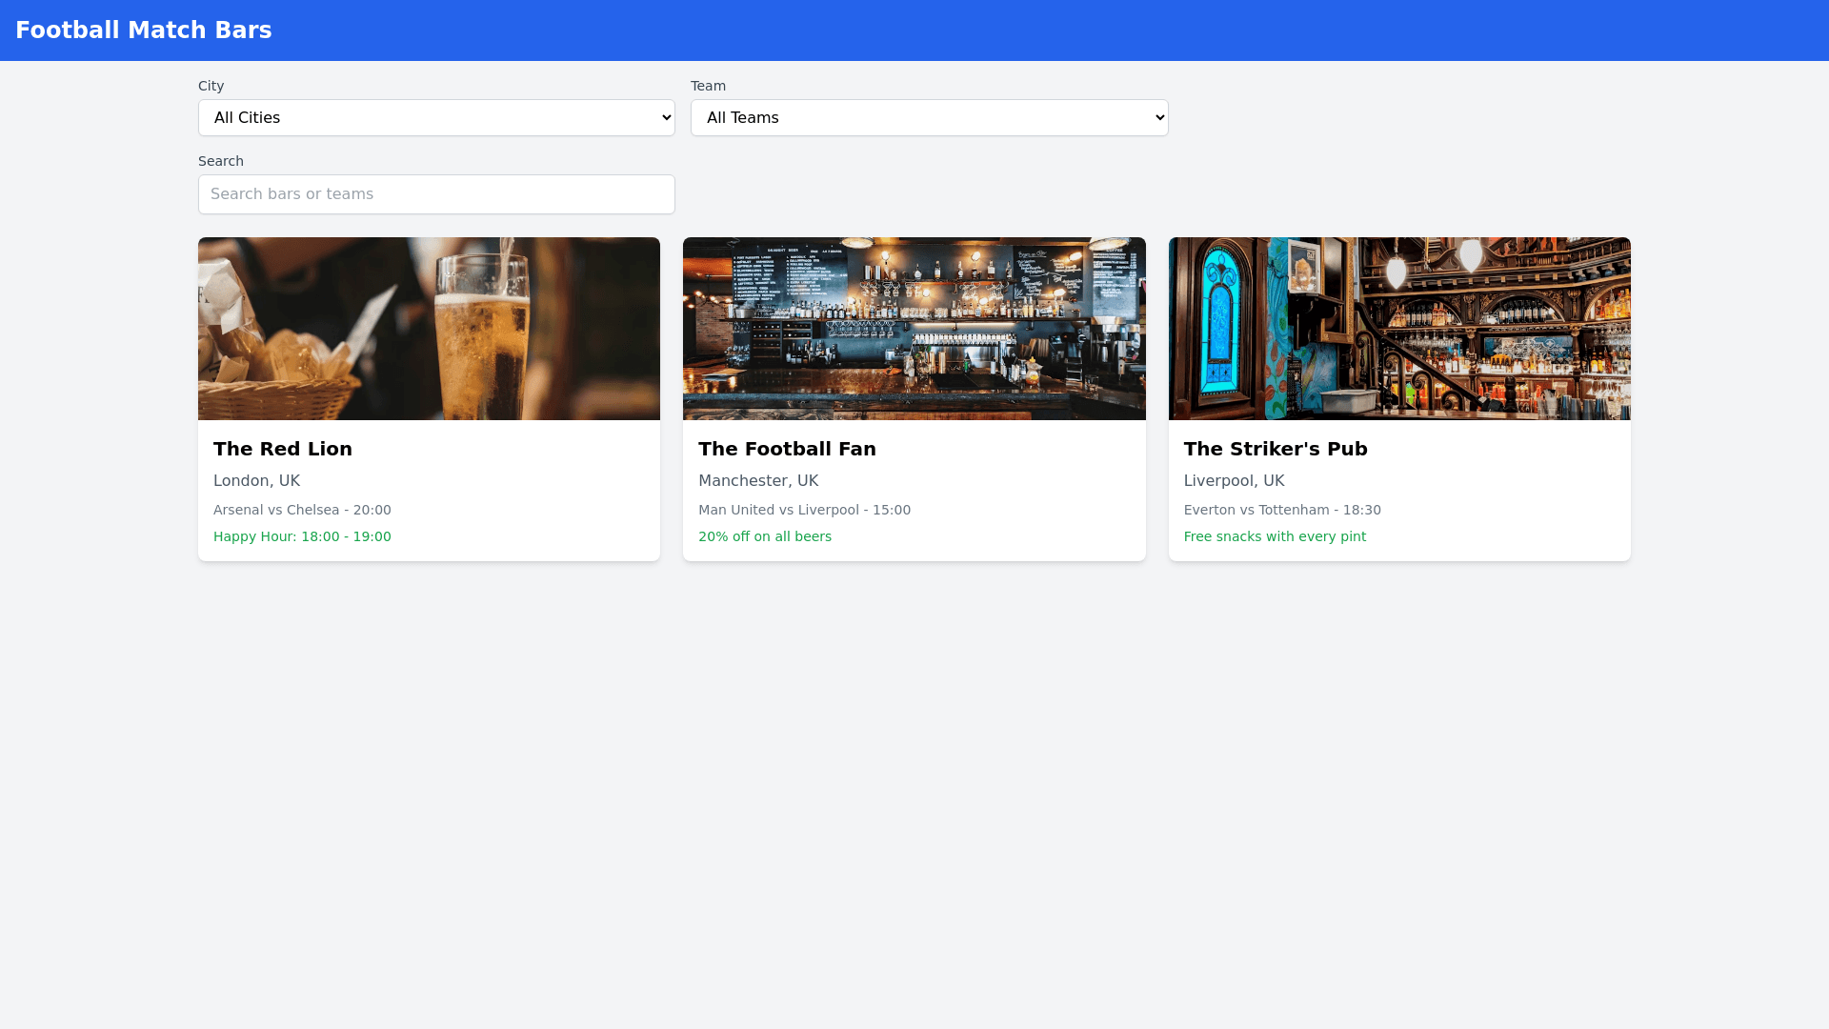Expand the City filter selector
Viewport: 1829px width, 1029px height.
[x=436, y=117]
